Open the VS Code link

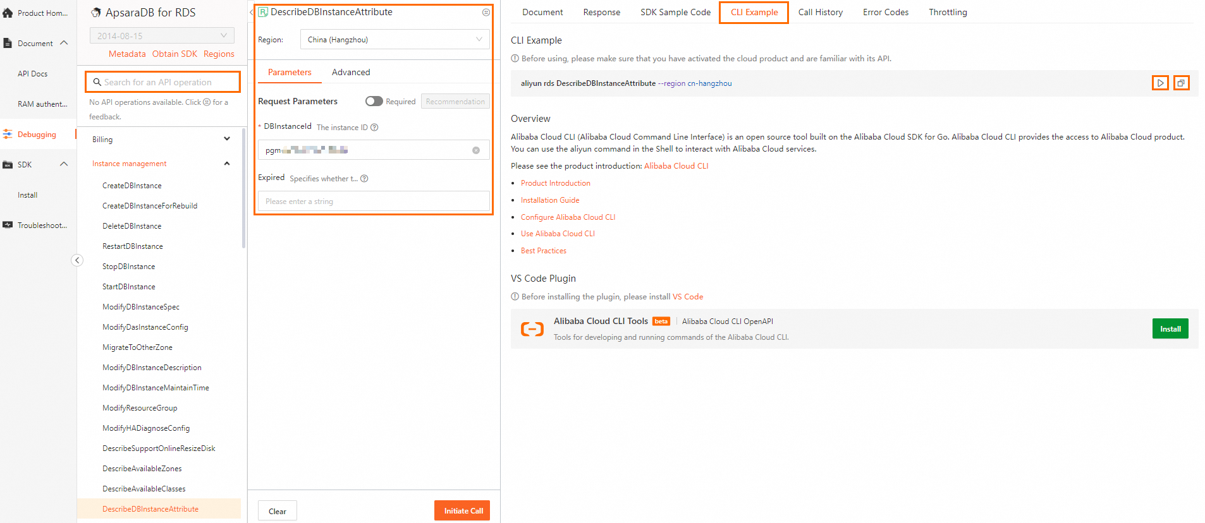pyautogui.click(x=688, y=297)
